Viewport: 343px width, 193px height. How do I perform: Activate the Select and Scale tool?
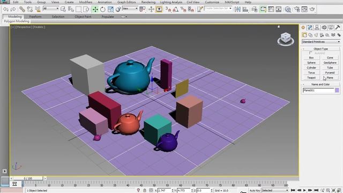point(110,9)
